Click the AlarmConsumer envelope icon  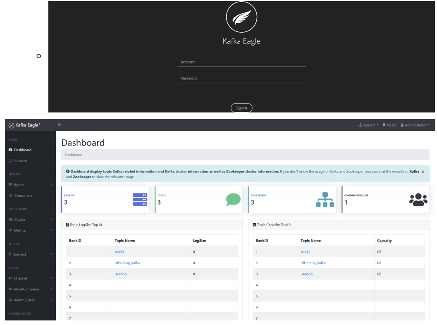[x=10, y=289]
